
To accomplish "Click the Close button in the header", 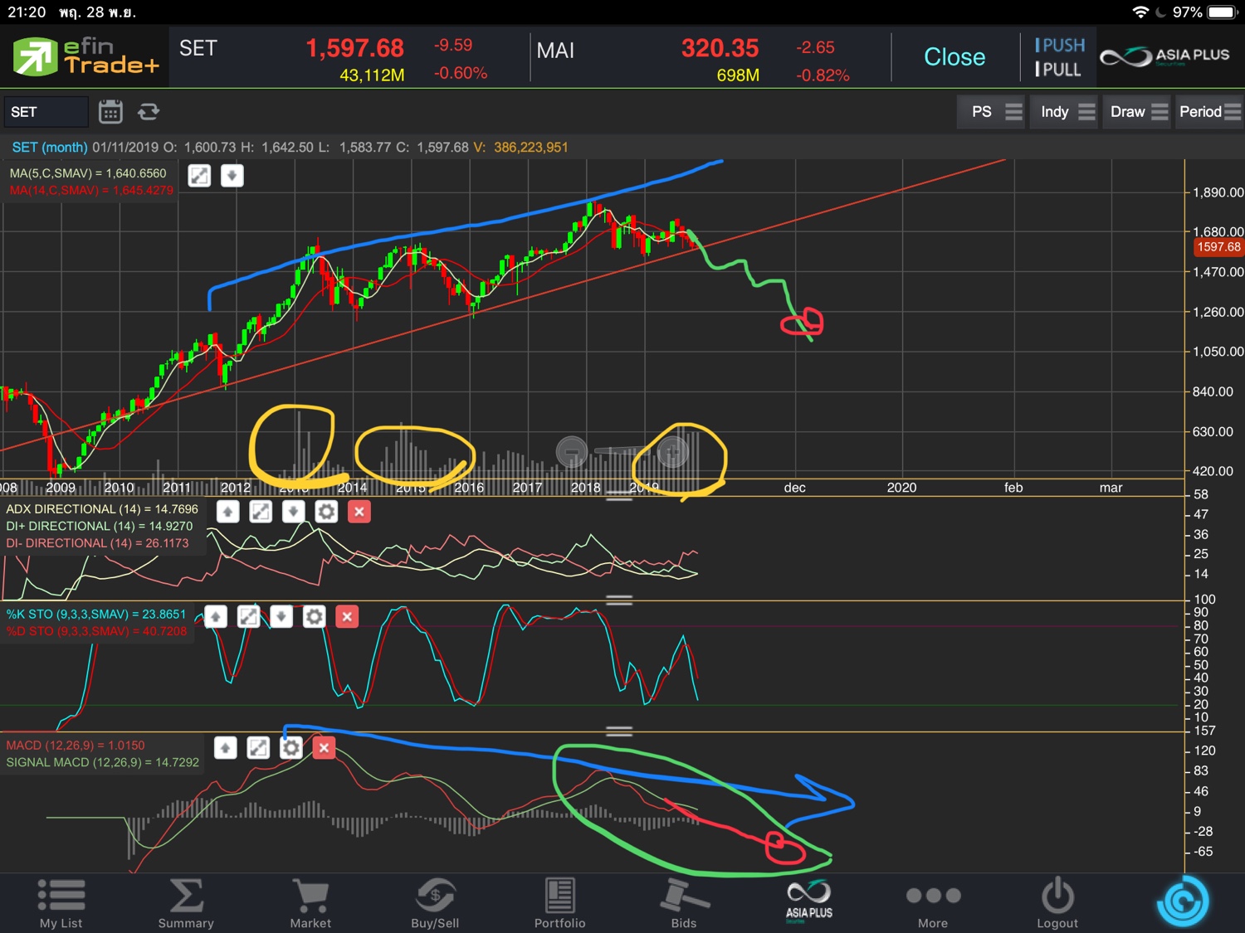I will coord(954,56).
